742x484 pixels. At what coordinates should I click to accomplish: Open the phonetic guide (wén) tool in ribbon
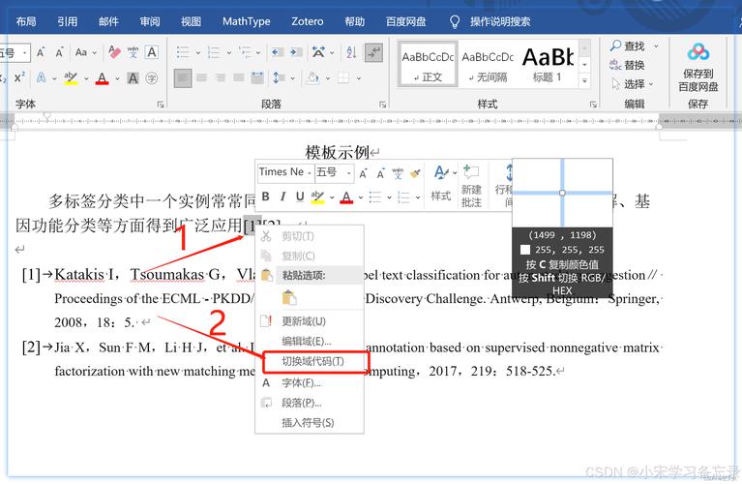[133, 52]
